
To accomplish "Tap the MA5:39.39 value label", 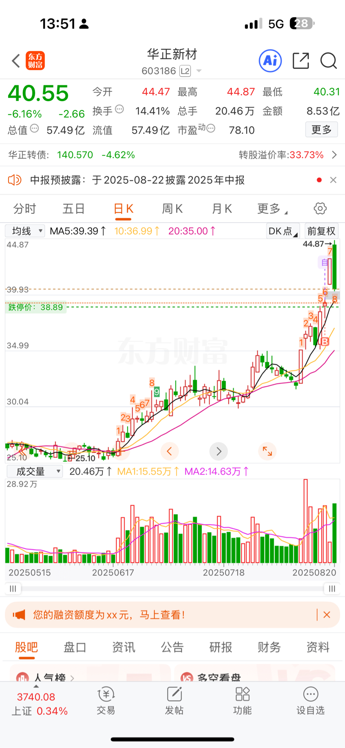I will 78,231.
